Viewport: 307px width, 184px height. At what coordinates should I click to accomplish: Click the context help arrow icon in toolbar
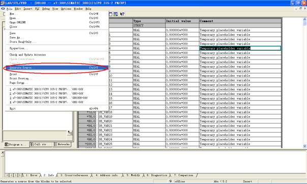tap(122, 14)
